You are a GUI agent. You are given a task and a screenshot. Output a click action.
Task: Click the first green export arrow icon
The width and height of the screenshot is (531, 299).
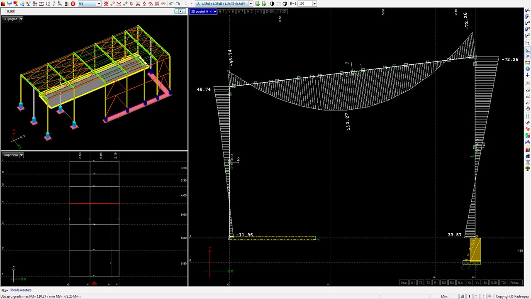pyautogui.click(x=258, y=4)
